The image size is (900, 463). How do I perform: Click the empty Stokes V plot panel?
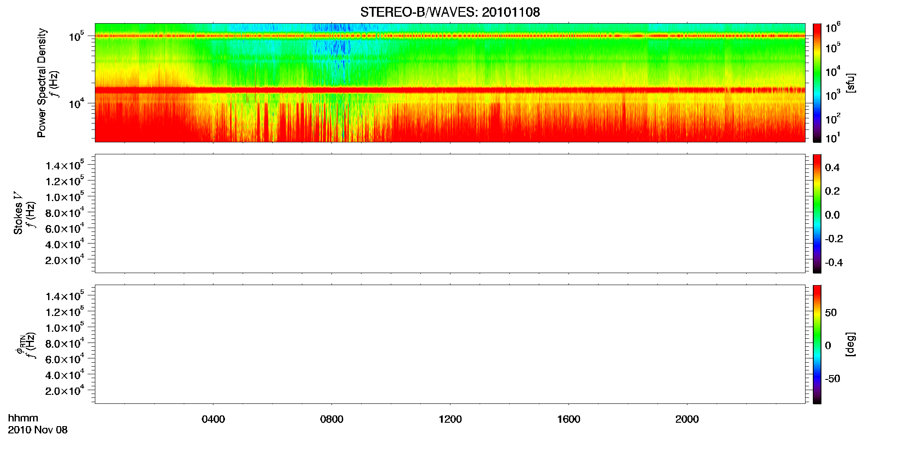point(450,213)
